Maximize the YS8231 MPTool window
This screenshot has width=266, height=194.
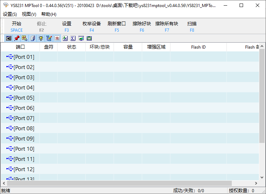point(241,5)
